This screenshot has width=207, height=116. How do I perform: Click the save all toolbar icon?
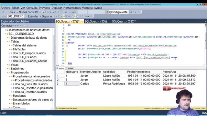click(14, 12)
